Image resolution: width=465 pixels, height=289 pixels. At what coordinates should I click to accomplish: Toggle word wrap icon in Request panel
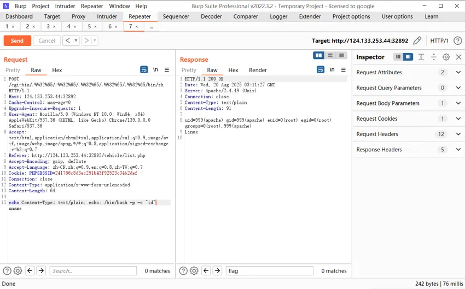[x=144, y=69]
